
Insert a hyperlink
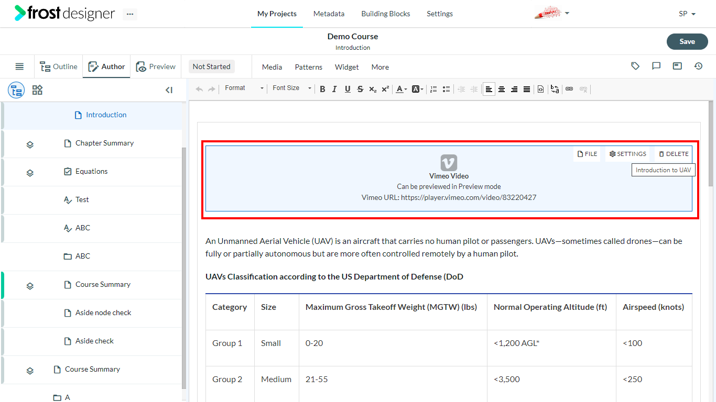(x=569, y=89)
